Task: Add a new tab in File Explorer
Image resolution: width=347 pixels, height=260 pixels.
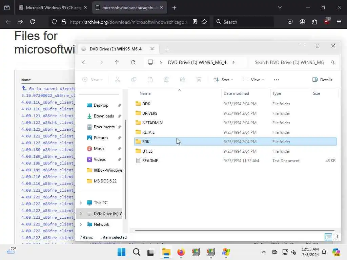Action: [x=167, y=49]
